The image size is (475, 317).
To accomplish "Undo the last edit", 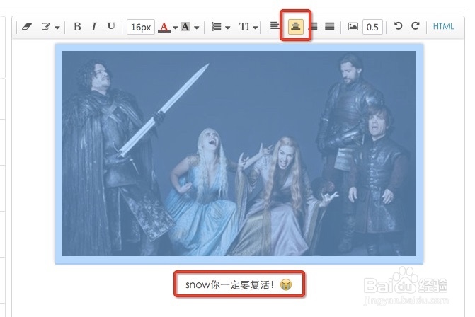I will (398, 26).
